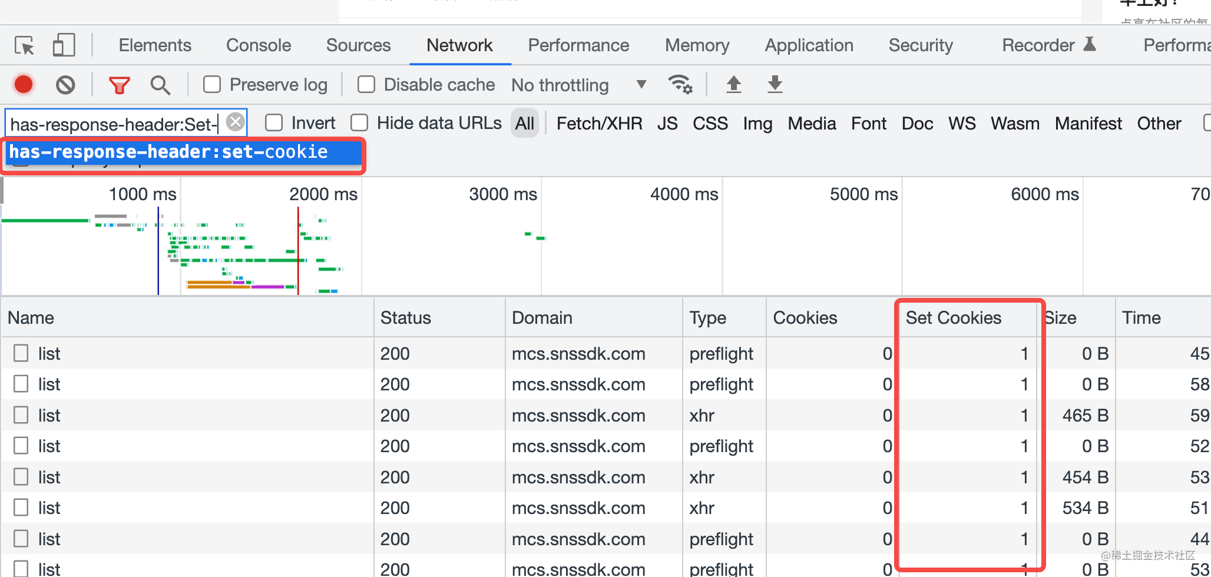Filter requests by Fetch/XHR type
Image resolution: width=1211 pixels, height=577 pixels.
(599, 124)
